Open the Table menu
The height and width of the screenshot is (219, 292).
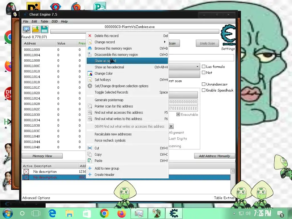(44, 21)
